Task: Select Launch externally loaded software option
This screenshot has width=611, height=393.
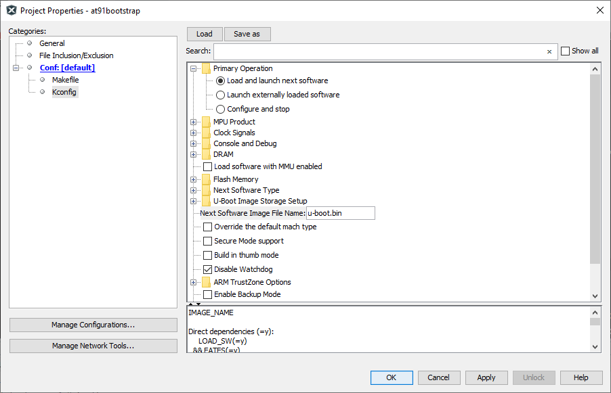Action: click(x=220, y=95)
